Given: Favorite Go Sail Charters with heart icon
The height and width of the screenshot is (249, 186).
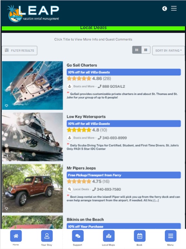Looking at the screenshot, I should point(6,106).
